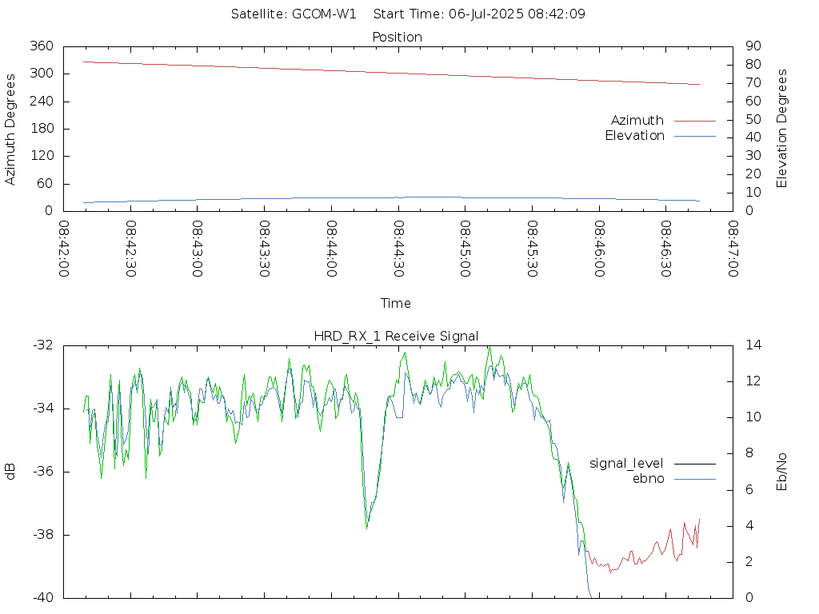
Task: Click the 180 tick on the Azimuth axis
Action: 42,129
